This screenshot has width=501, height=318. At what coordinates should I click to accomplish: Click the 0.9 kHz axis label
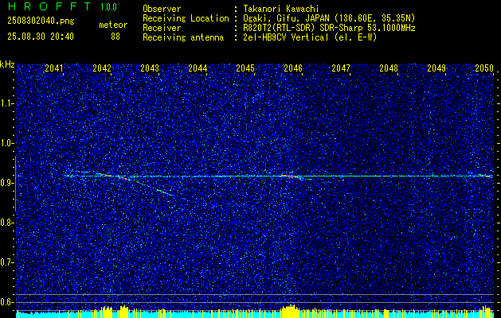(7, 183)
